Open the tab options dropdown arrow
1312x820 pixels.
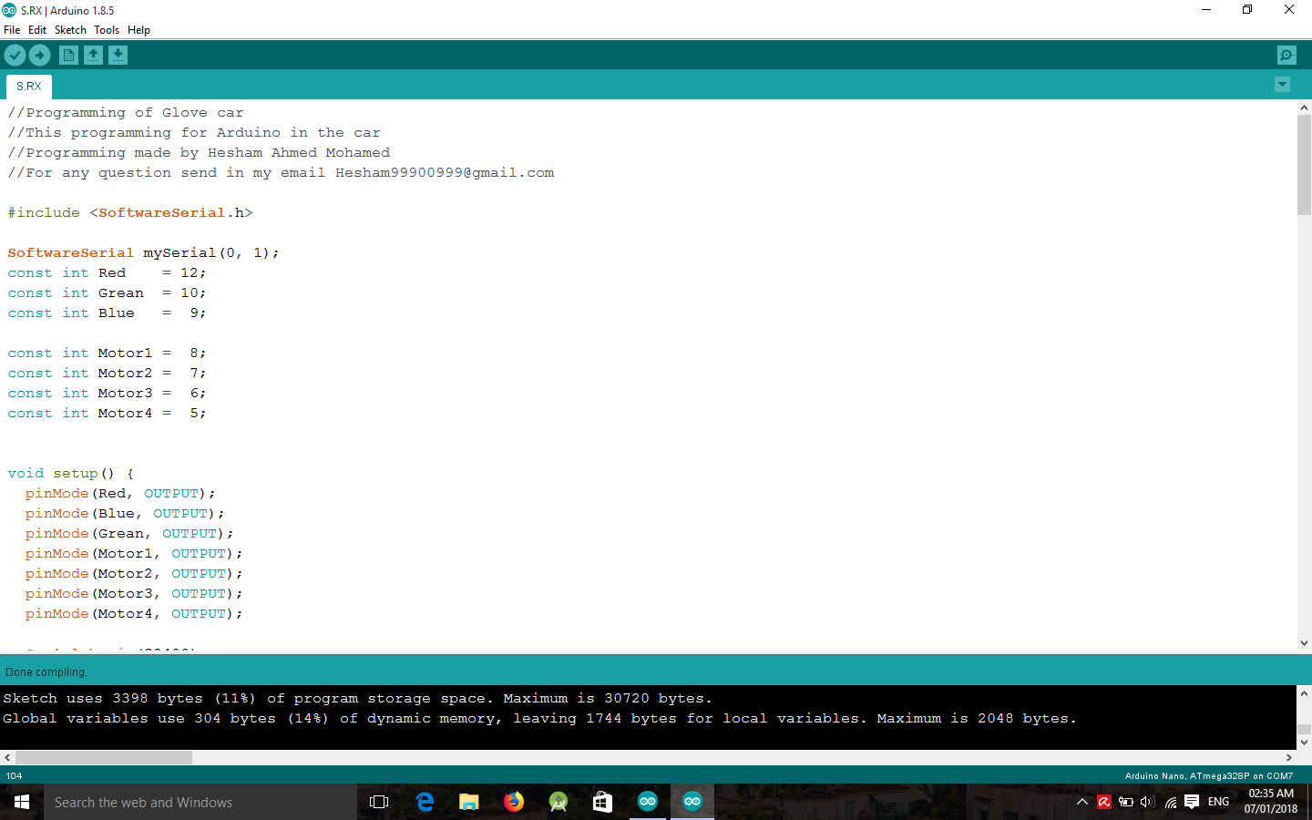coord(1282,84)
